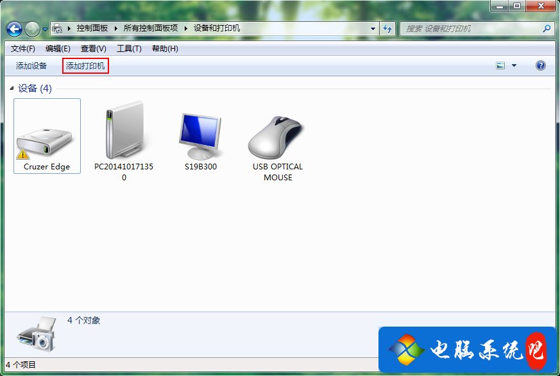Click the 添加打印机 toolbar button

85,66
